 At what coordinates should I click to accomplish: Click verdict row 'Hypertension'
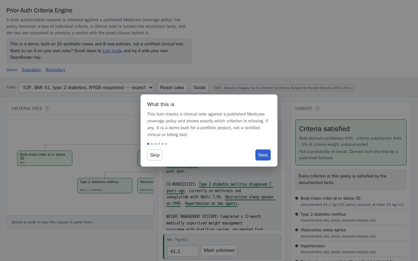click(351, 249)
